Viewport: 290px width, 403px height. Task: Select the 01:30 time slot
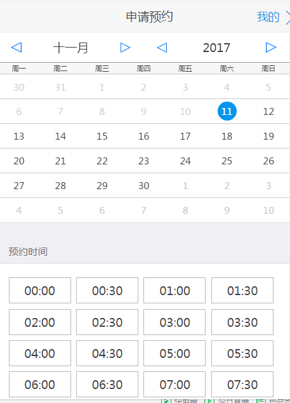point(242,291)
